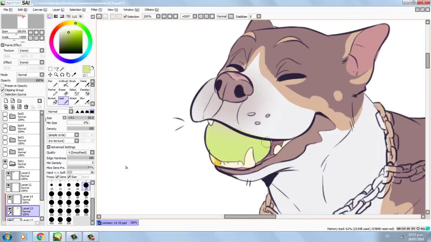Open the Texture dropdown
This screenshot has width=431, height=242.
[x=31, y=50]
